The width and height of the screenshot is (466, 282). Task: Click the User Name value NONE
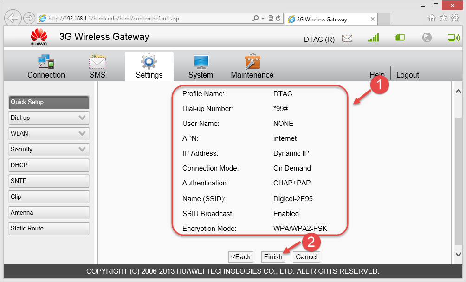point(283,124)
